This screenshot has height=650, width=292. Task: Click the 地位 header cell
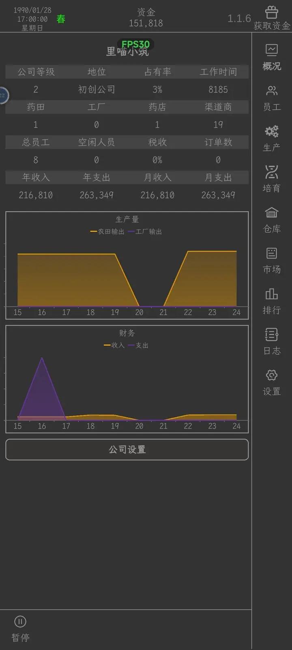(97, 72)
